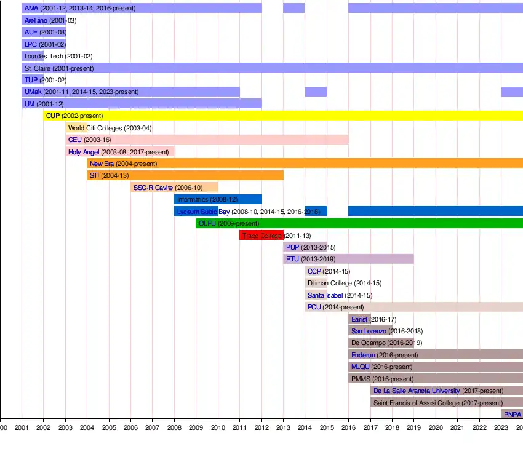Open the PNPA link
Viewport: 523px width, 449px height.
(513, 415)
